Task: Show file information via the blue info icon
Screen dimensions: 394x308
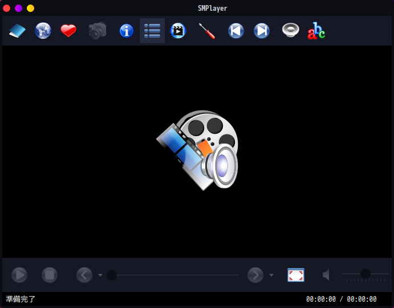Action: tap(127, 31)
